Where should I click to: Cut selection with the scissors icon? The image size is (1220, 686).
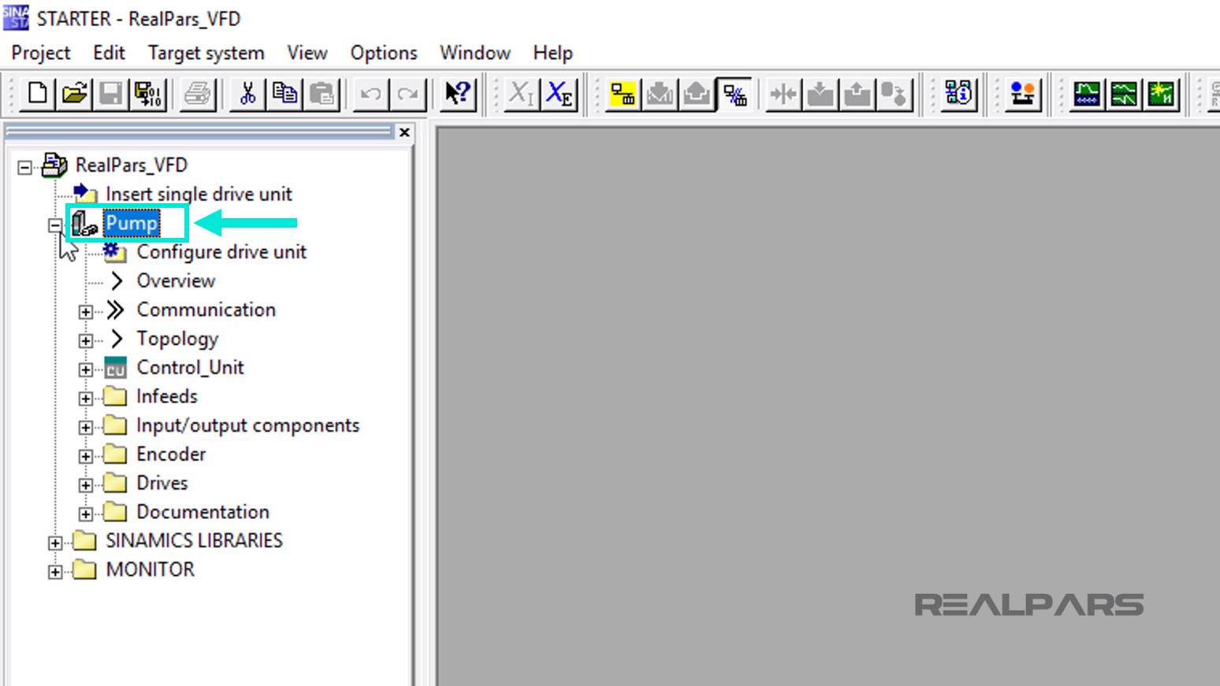pyautogui.click(x=247, y=94)
